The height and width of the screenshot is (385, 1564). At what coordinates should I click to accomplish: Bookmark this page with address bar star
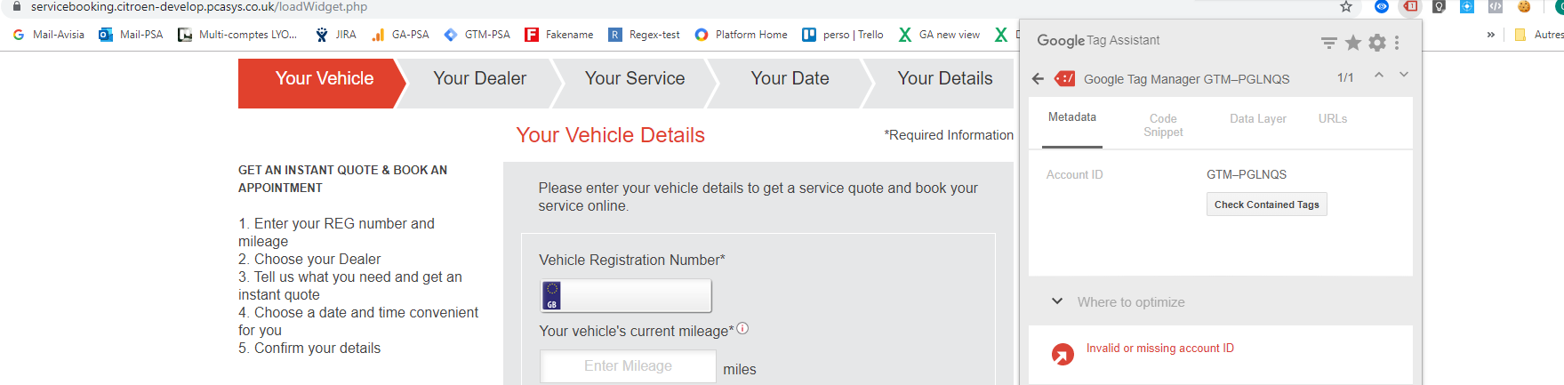(1346, 7)
